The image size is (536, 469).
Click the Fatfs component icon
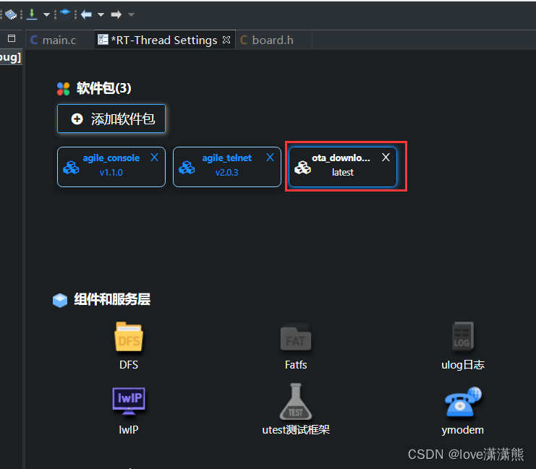point(296,337)
